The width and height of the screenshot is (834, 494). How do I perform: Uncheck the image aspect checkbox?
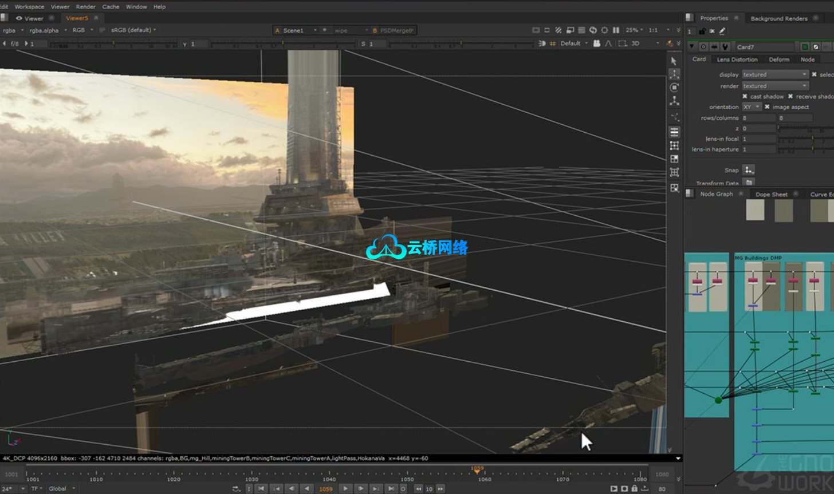[x=768, y=107]
